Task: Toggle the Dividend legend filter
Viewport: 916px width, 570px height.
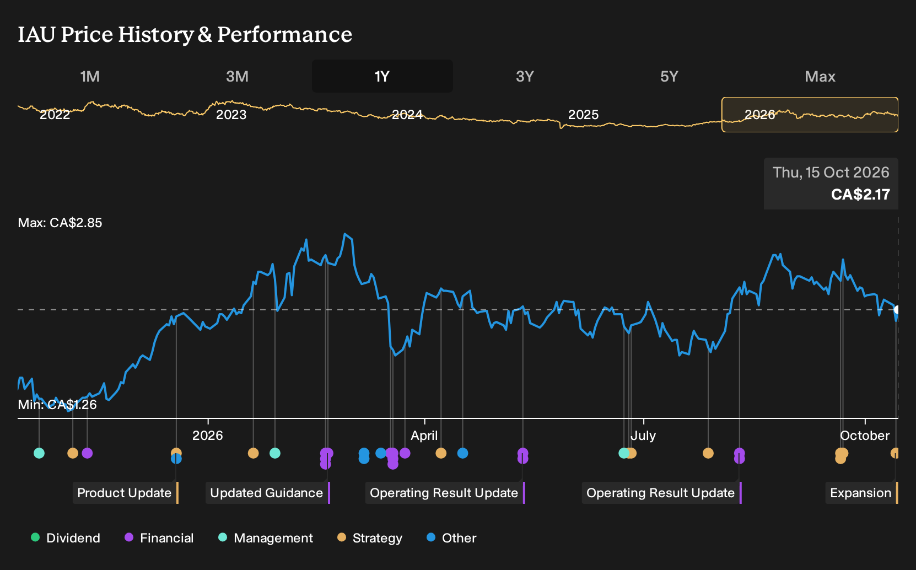Action: [x=66, y=538]
